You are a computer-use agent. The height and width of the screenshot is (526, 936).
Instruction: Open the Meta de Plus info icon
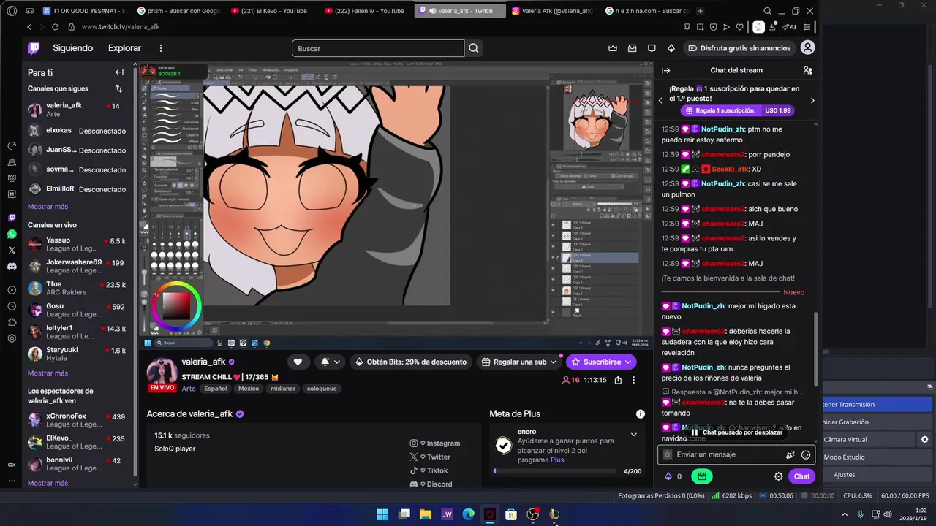pyautogui.click(x=641, y=413)
